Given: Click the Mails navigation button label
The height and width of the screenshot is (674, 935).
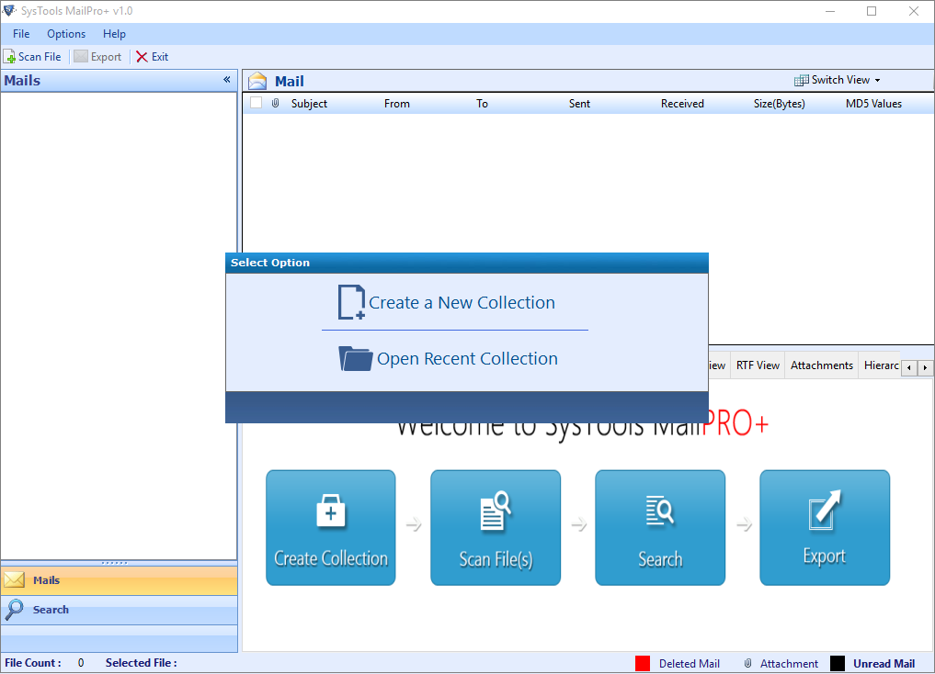Looking at the screenshot, I should (47, 580).
